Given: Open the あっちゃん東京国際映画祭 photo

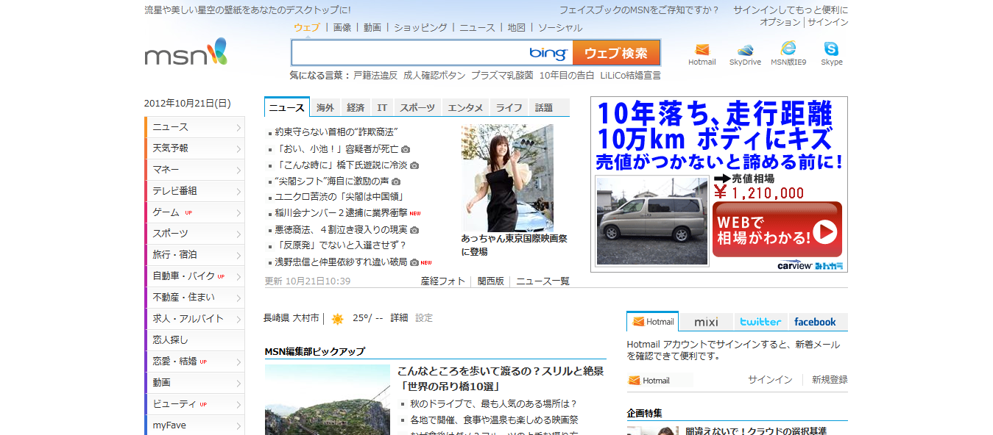Looking at the screenshot, I should [507, 178].
